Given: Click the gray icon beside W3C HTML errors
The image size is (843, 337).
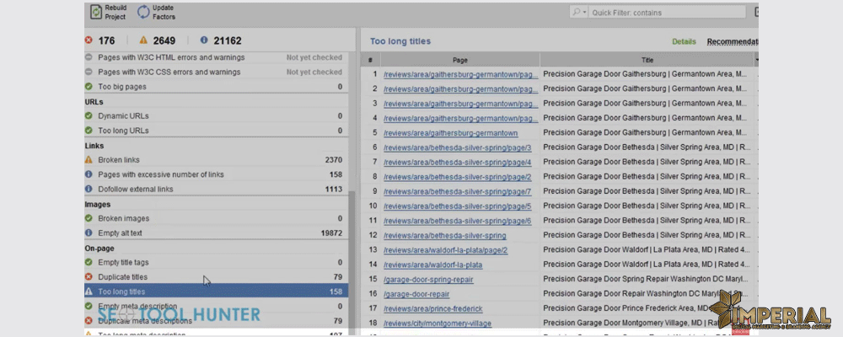Looking at the screenshot, I should pyautogui.click(x=89, y=57).
